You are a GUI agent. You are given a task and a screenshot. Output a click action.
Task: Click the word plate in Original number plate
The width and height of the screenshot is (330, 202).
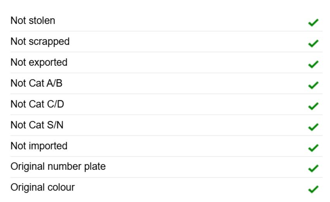click(x=95, y=167)
